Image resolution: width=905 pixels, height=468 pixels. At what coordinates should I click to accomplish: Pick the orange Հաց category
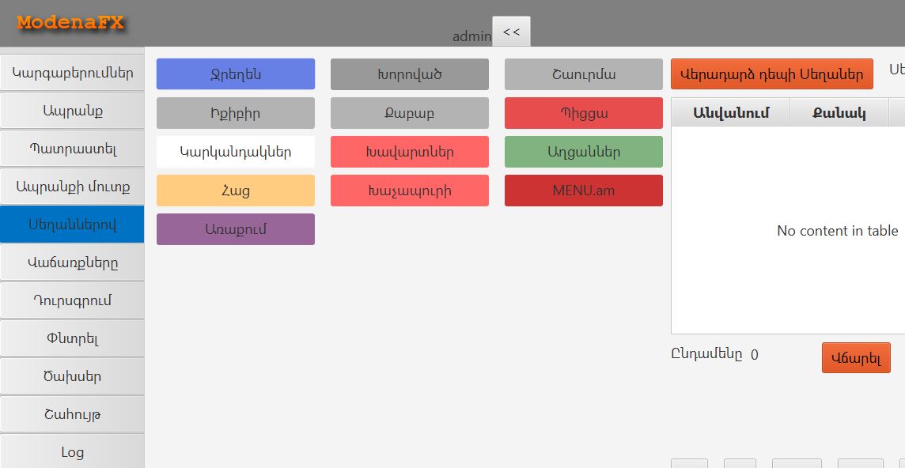click(235, 191)
